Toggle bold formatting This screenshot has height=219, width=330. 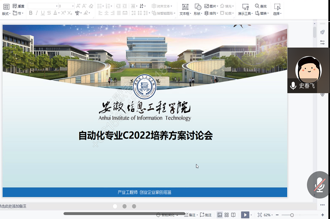click(31, 13)
